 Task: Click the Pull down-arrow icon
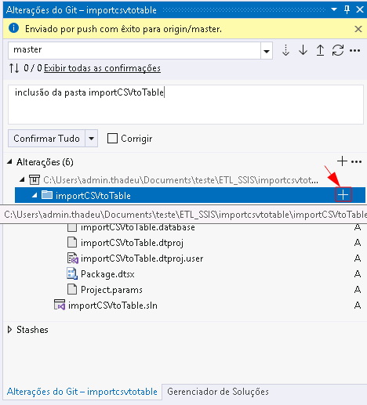click(x=303, y=50)
